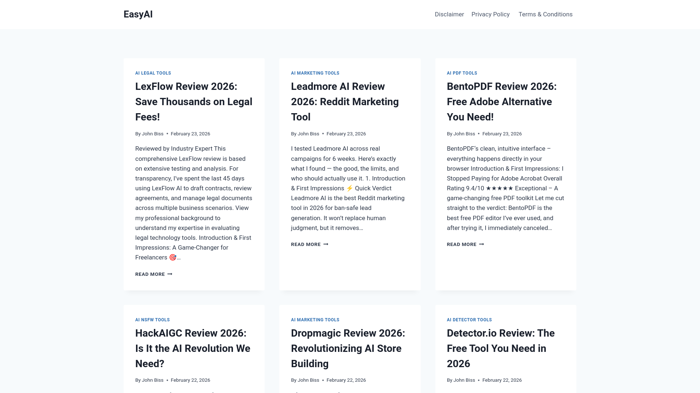The width and height of the screenshot is (700, 393).
Task: Click the February 22, 2026 date on Dropmagic post
Action: (346, 380)
